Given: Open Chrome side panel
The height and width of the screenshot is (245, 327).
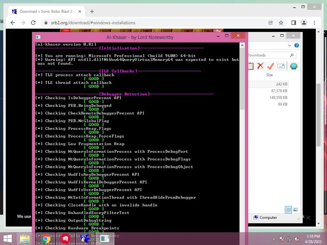Looking at the screenshot, I should [x=294, y=23].
